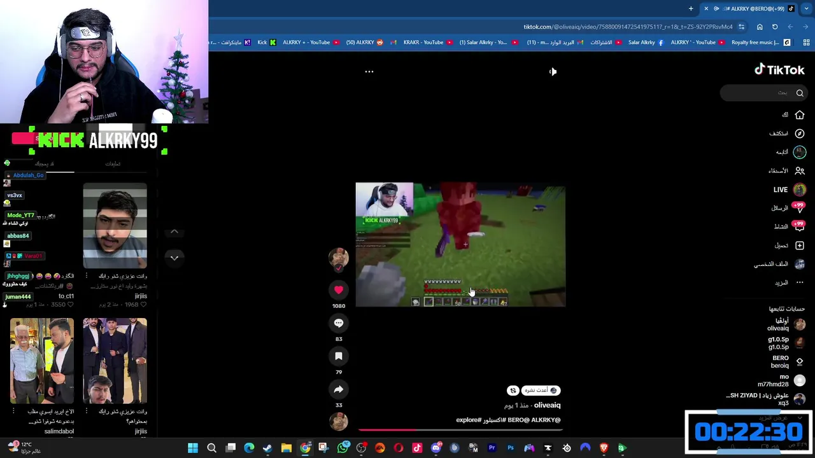Image resolution: width=815 pixels, height=458 pixels.
Task: Share the video using the arrow icon
Action: [x=339, y=389]
